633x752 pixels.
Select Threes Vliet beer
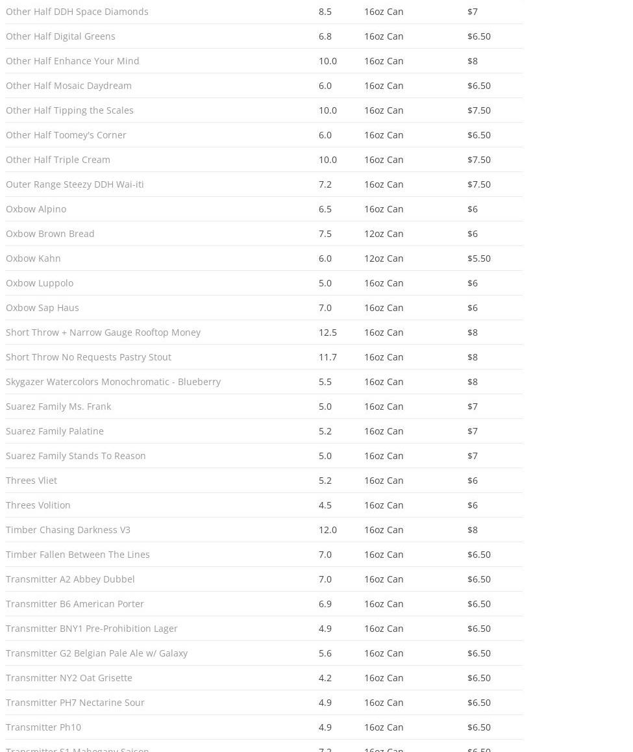pos(31,481)
